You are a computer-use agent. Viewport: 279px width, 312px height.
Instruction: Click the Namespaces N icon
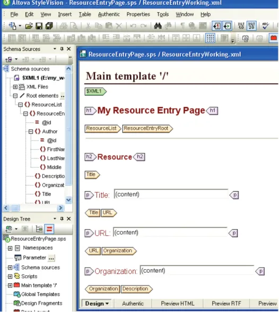(x=18, y=248)
